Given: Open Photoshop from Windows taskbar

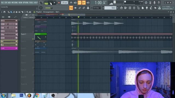Looking at the screenshot, I should (21, 96).
